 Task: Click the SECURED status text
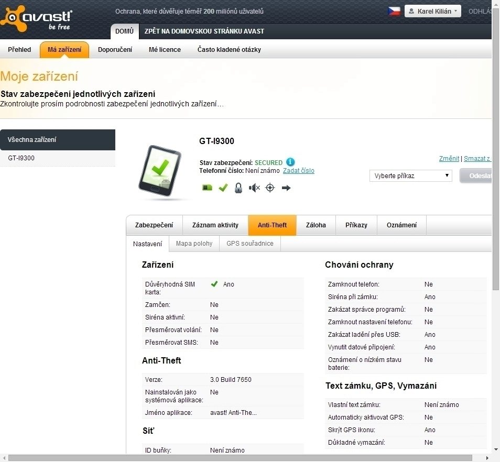pyautogui.click(x=268, y=162)
